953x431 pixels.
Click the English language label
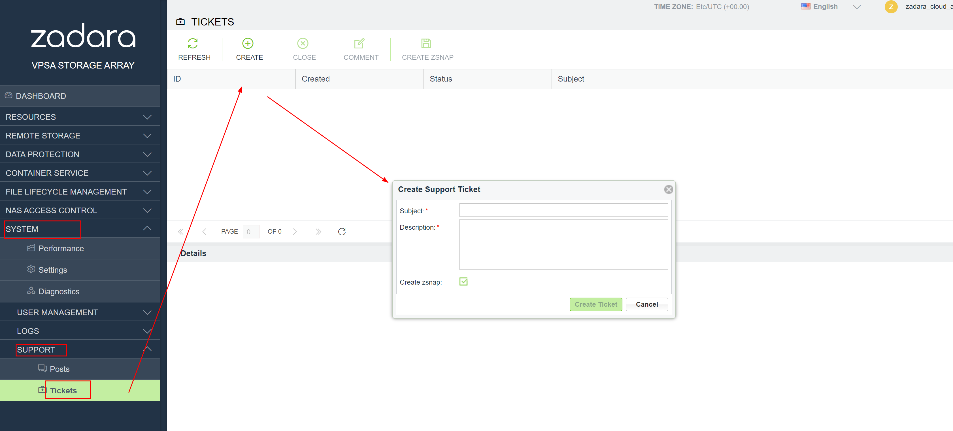point(825,6)
